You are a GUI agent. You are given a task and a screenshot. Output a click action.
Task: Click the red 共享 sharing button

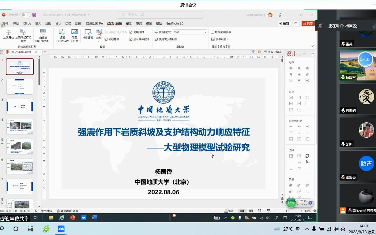(306, 23)
